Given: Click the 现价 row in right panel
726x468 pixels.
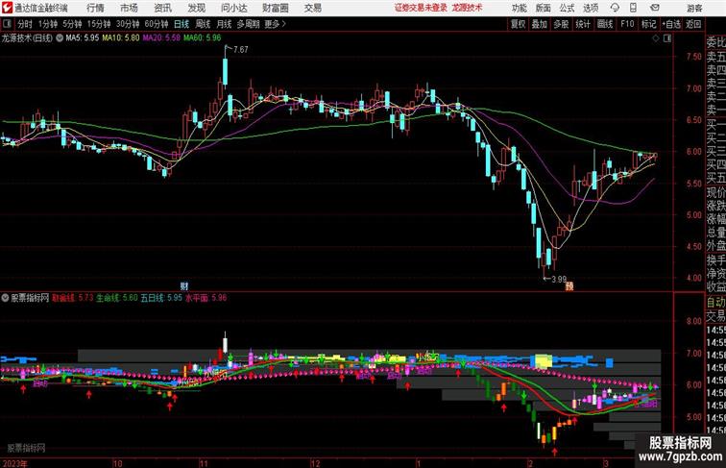Looking at the screenshot, I should (715, 192).
